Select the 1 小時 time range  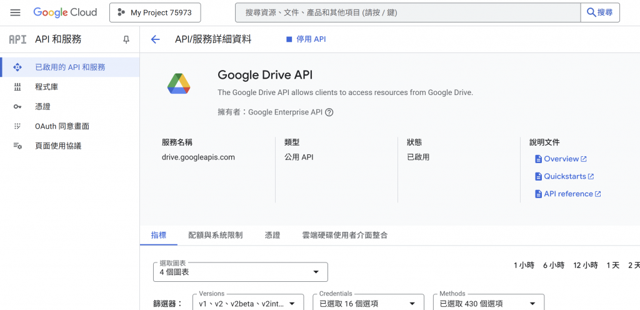pos(524,265)
